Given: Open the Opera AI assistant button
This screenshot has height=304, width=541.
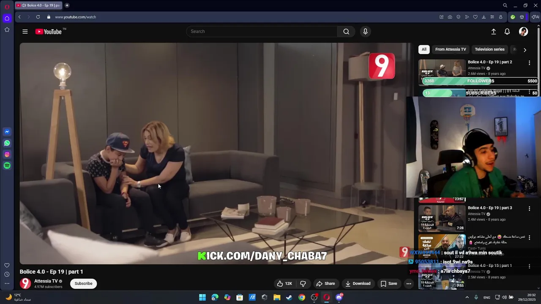Looking at the screenshot, I should 536,17.
